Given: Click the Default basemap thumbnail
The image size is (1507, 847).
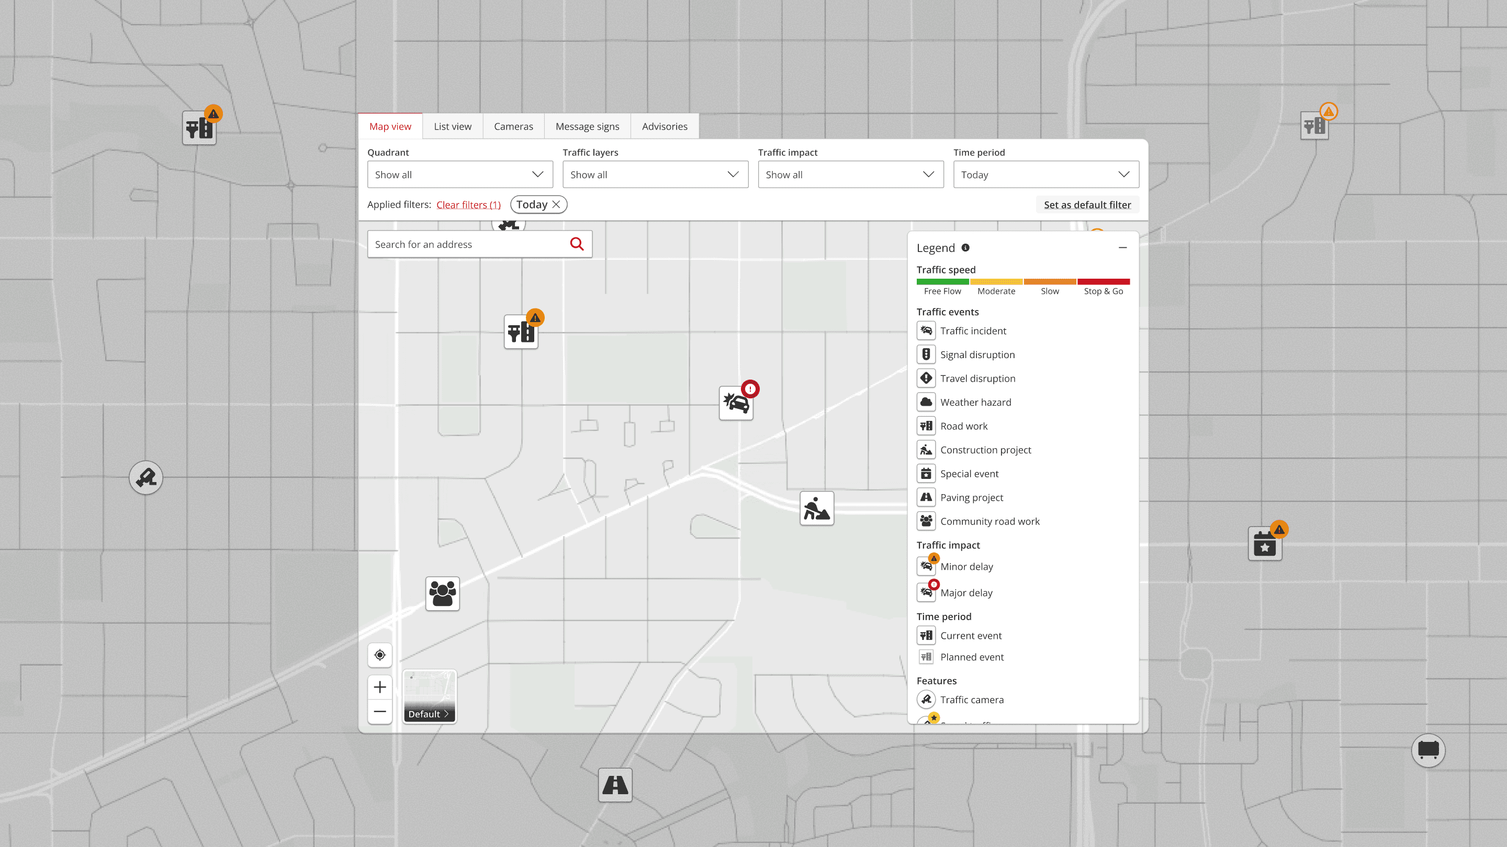Looking at the screenshot, I should (x=429, y=695).
